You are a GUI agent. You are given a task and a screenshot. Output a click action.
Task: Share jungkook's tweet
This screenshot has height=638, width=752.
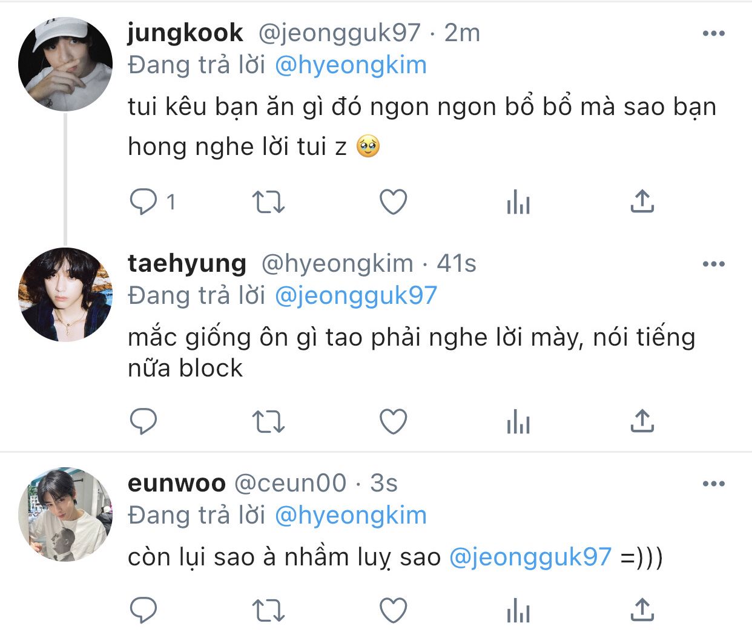[642, 202]
